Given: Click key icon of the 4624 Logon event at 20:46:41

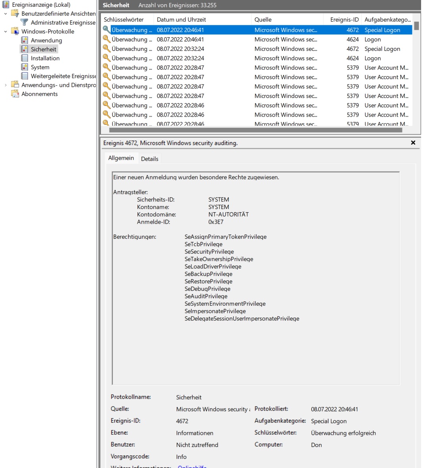Looking at the screenshot, I should click(x=106, y=39).
